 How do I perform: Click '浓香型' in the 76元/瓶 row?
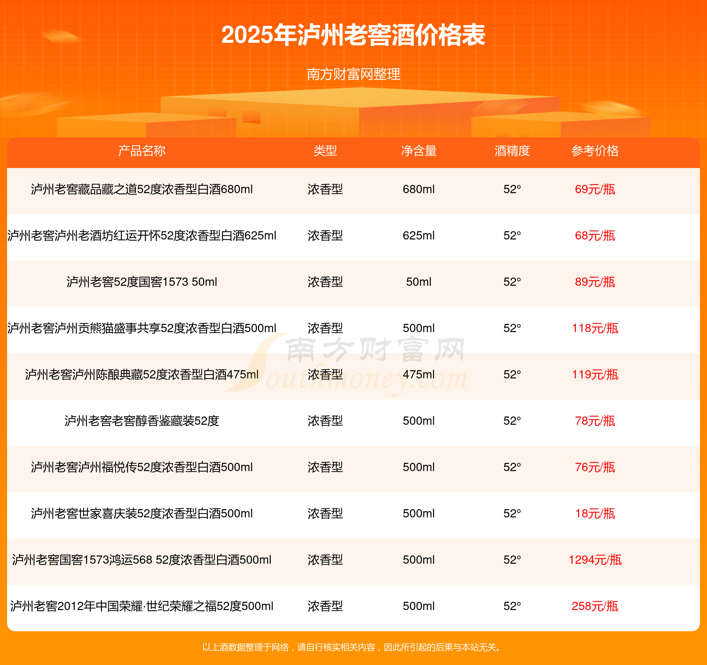tap(325, 467)
